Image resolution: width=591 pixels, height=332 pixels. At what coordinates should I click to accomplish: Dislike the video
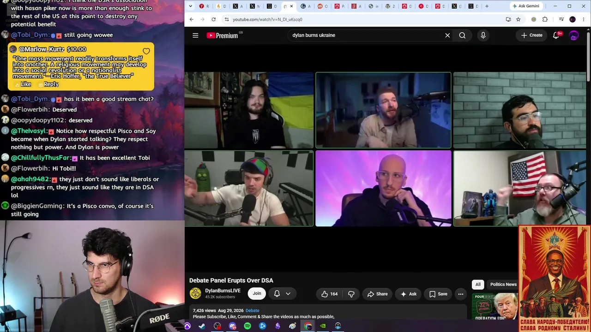[x=351, y=294]
